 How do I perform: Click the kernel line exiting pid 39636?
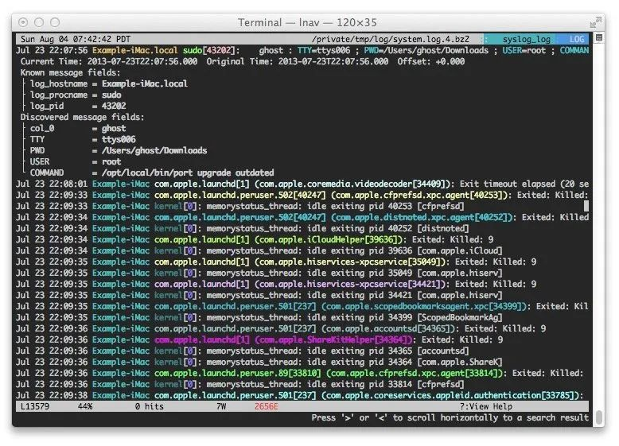click(x=259, y=250)
